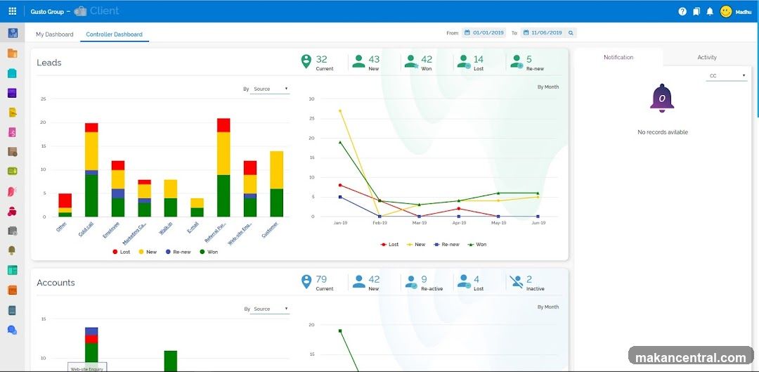759x372 pixels.
Task: Open the CC dropdown in Notification panel
Action: tap(727, 76)
